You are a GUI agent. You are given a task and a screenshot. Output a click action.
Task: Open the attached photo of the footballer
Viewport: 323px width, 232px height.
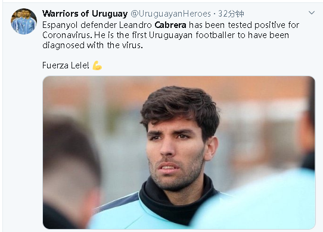point(179,152)
